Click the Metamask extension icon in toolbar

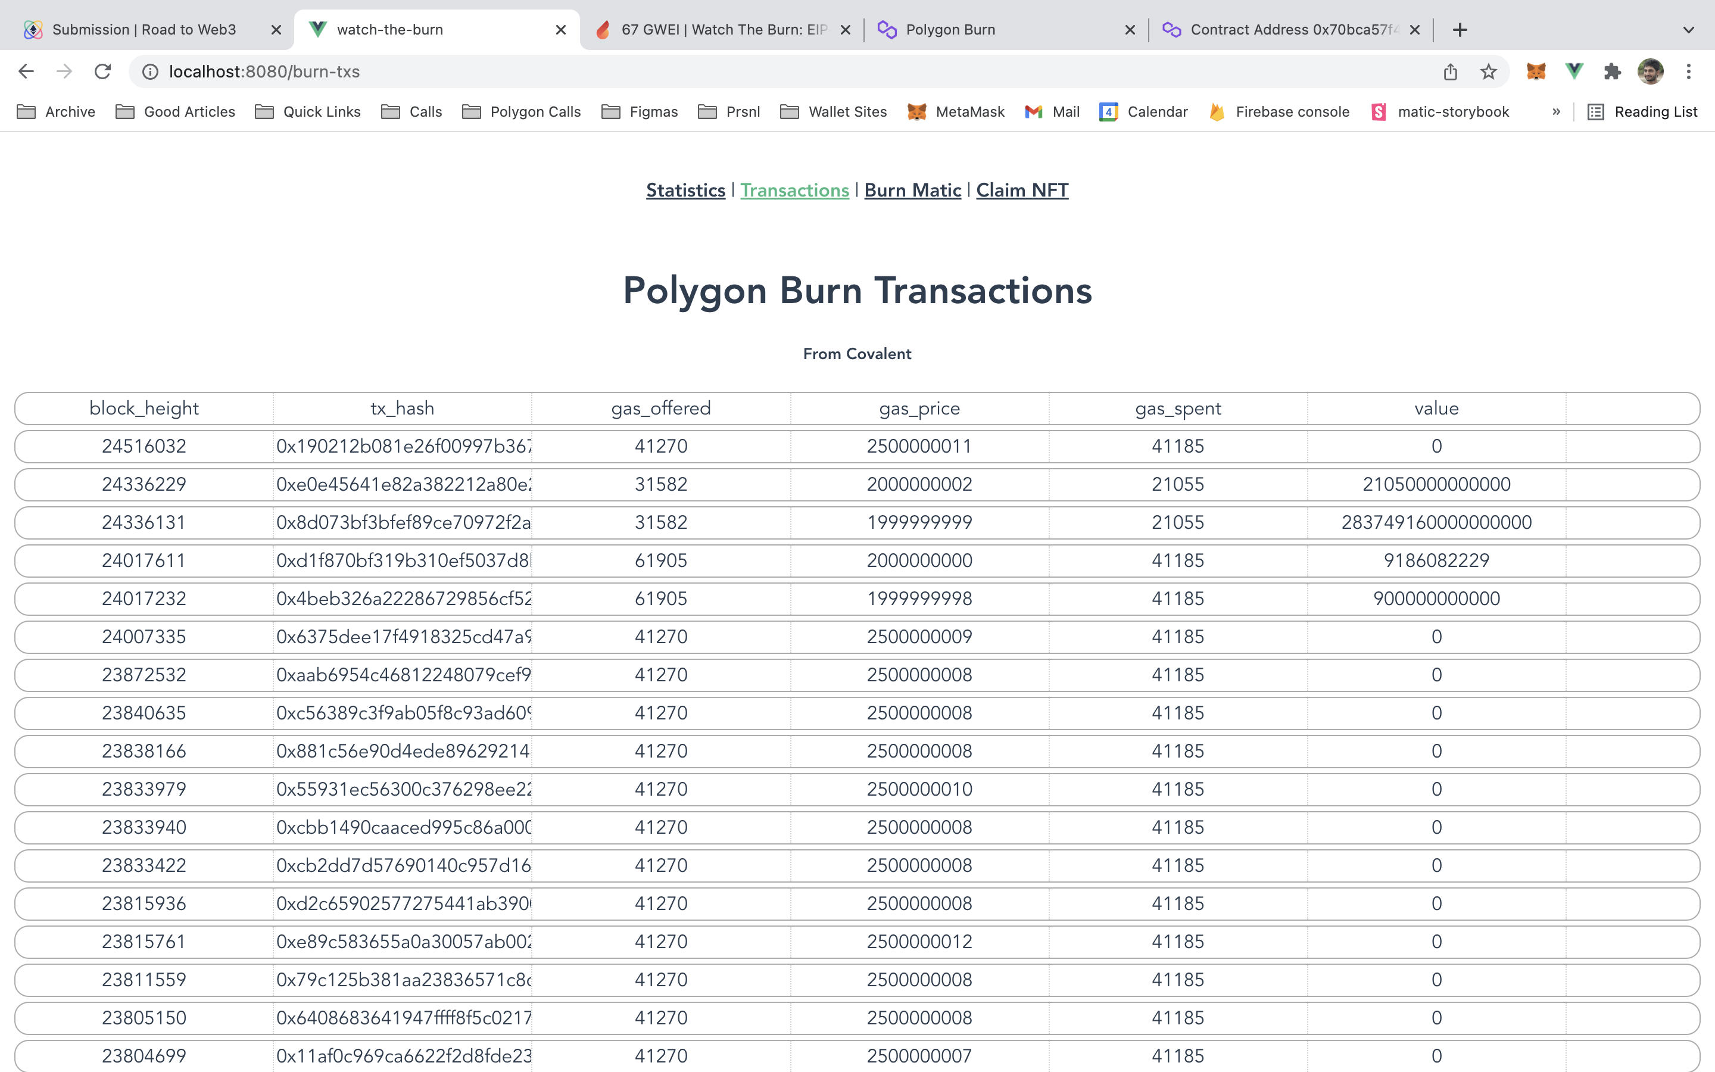[1536, 70]
